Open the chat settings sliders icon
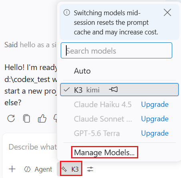Viewport: 181px width, 178px height. (x=90, y=169)
